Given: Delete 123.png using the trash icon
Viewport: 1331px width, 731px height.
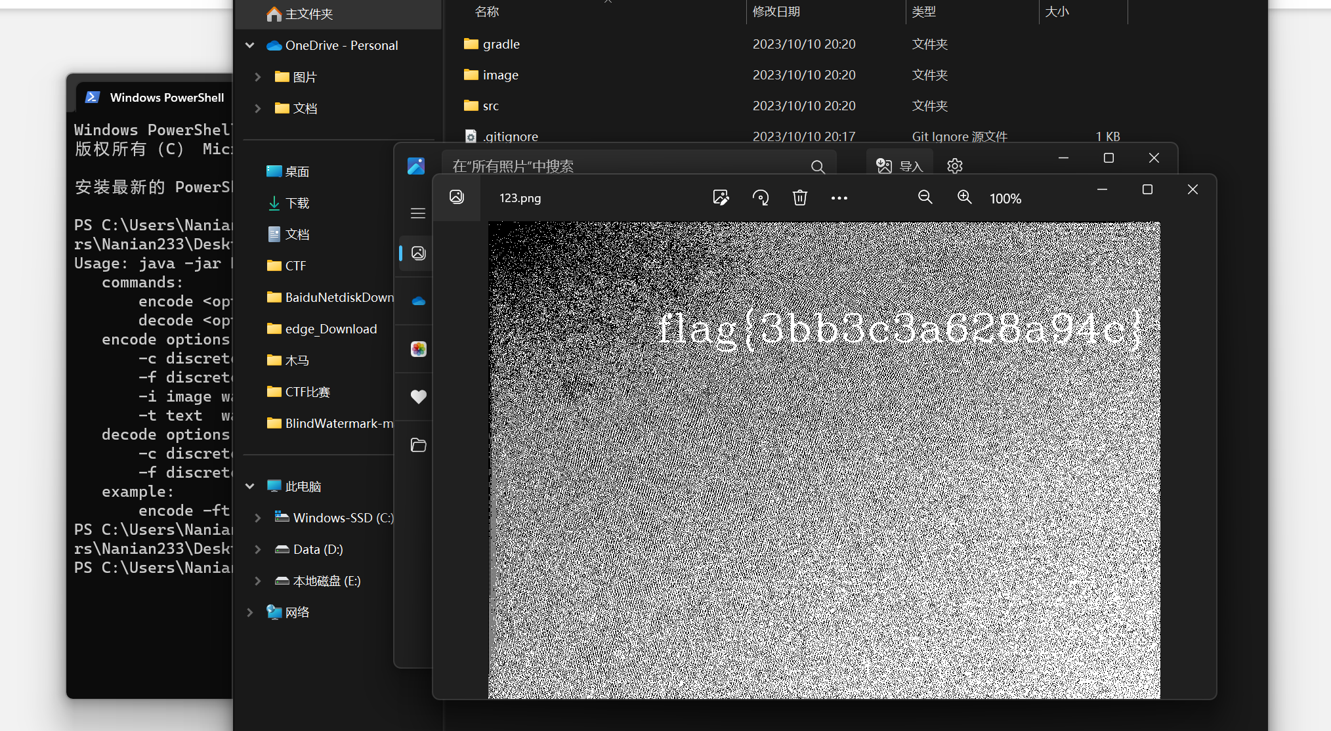Looking at the screenshot, I should (799, 198).
